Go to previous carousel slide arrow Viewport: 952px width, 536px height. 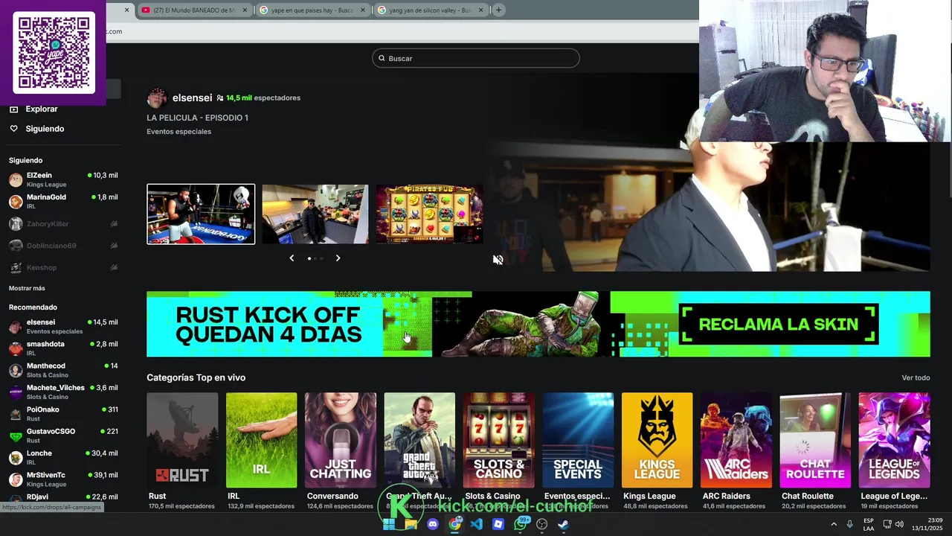pyautogui.click(x=292, y=258)
